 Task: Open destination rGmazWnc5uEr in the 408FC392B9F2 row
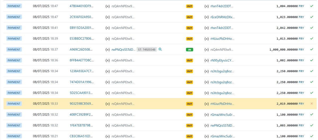pos(222,114)
